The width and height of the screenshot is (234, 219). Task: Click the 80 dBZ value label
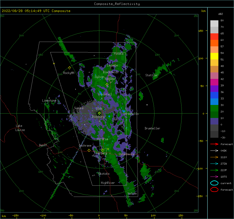pyautogui.click(x=222, y=21)
